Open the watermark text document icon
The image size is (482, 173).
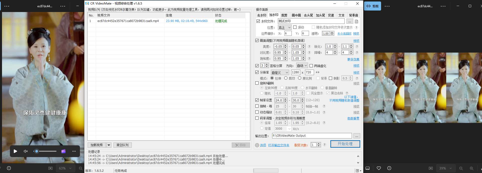tap(356, 22)
